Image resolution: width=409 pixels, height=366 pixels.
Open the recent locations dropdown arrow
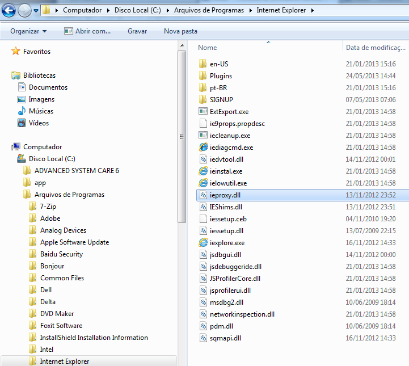tap(36, 11)
